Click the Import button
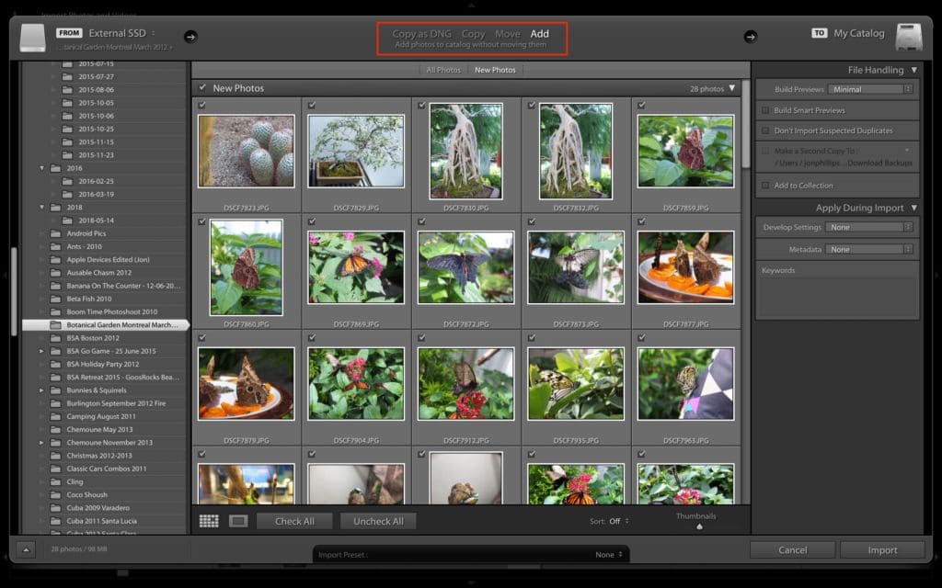This screenshot has width=942, height=588. point(882,549)
